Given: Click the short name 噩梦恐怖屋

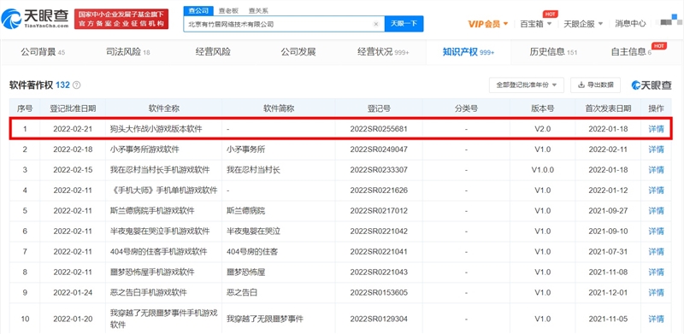Looking at the screenshot, I should pyautogui.click(x=245, y=272).
